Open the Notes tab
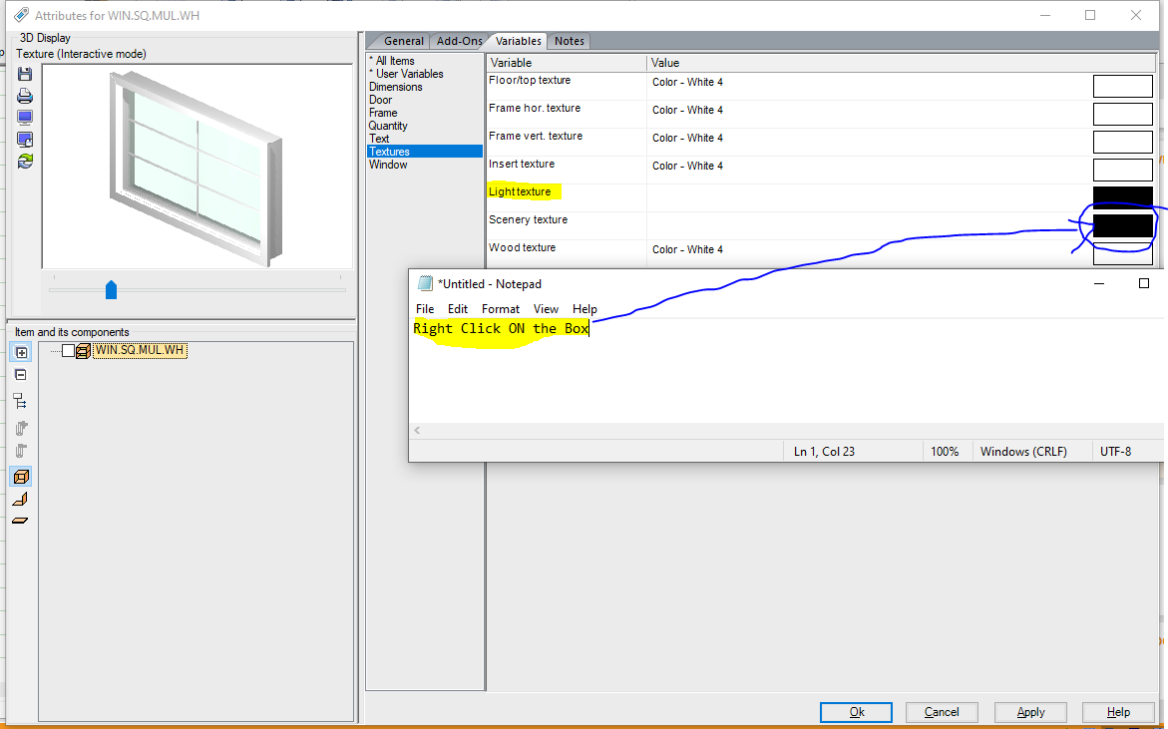 [x=570, y=41]
